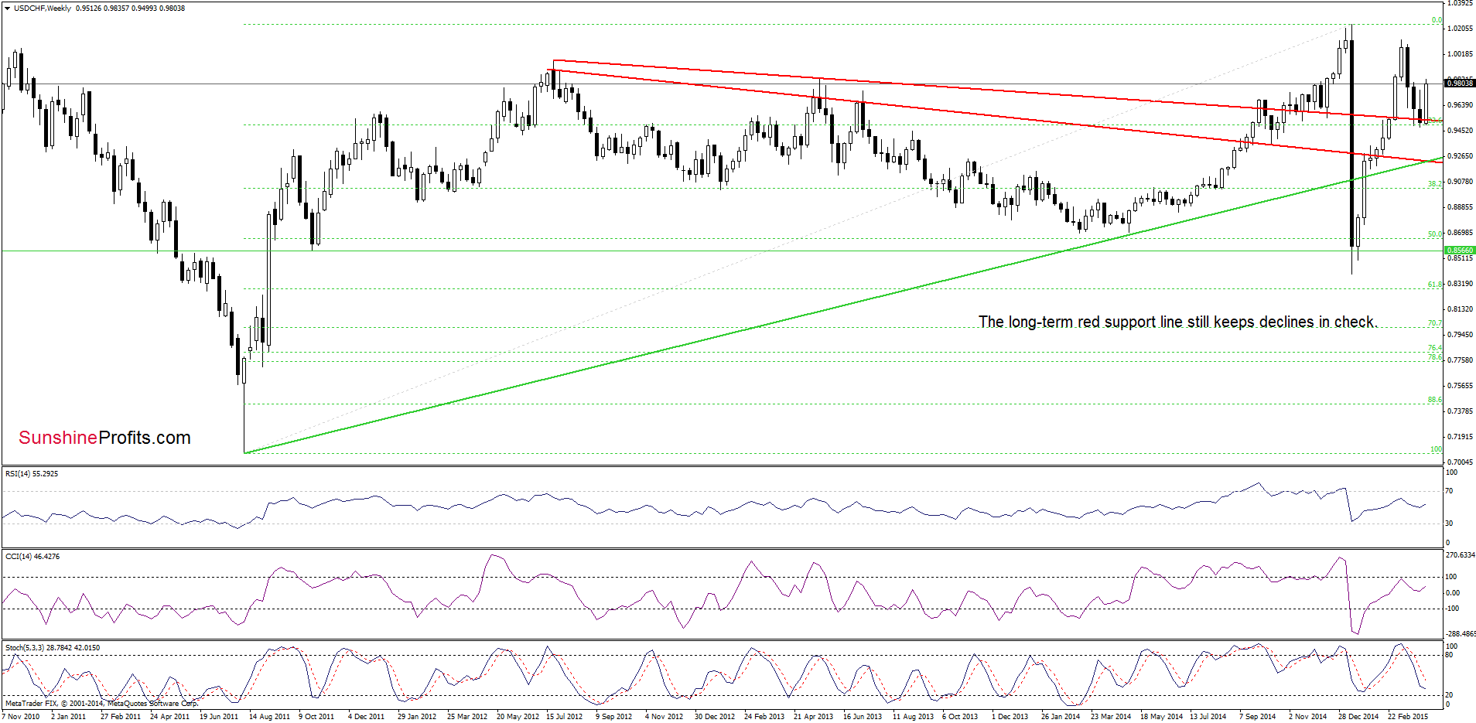Screen dimensions: 1476x723
Task: Click the Stochastic panel 80 level label
Action: point(1450,655)
